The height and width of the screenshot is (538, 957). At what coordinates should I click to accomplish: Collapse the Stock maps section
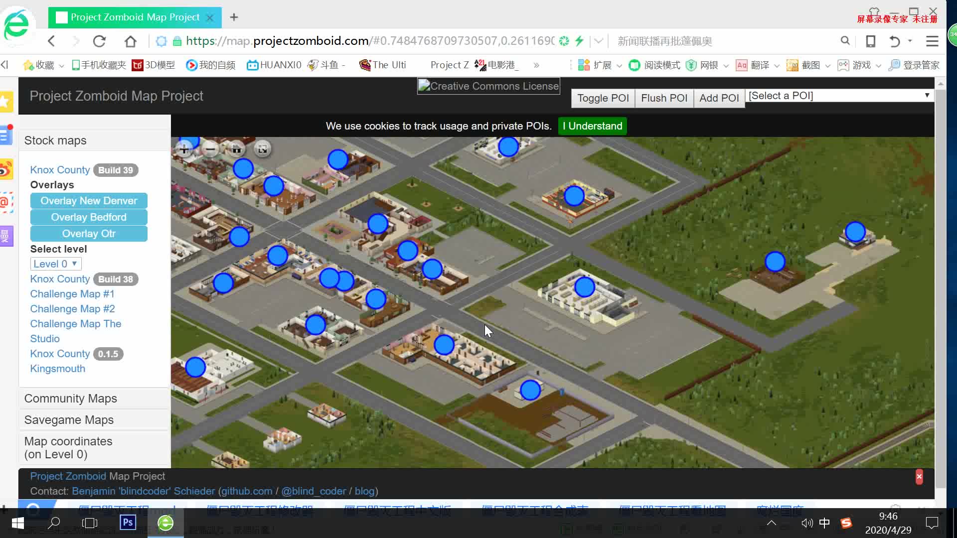[x=95, y=140]
